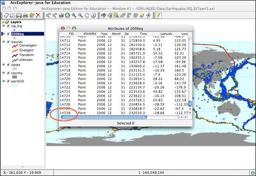Collapse the bounds layer legend
This screenshot has height=176, width=256.
point(4,42)
